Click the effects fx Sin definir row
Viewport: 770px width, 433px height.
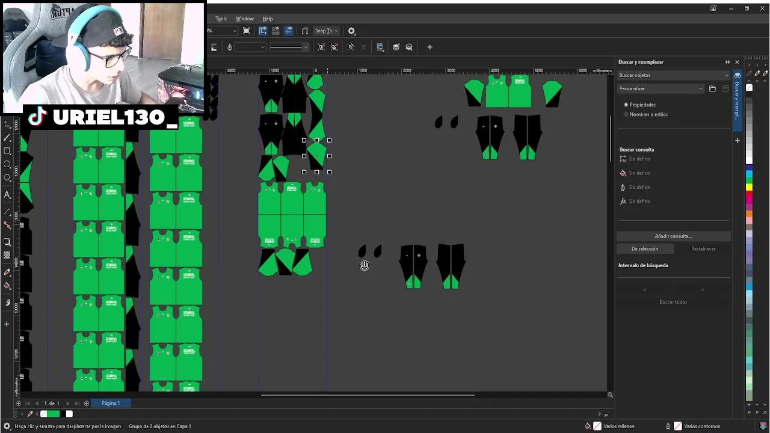pyautogui.click(x=635, y=201)
